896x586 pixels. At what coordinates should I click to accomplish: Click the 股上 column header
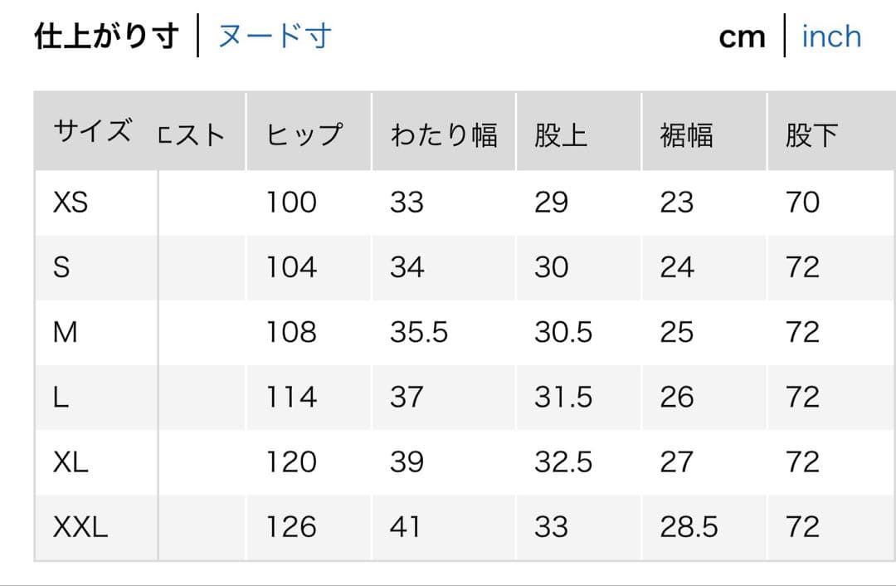[561, 134]
